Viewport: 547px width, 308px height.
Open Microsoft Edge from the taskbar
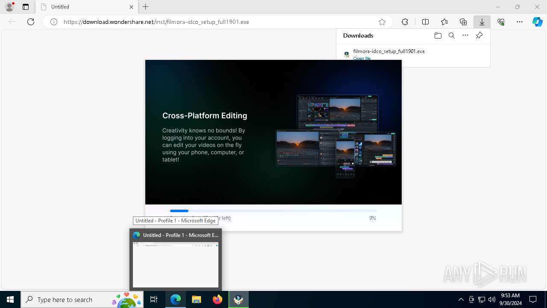pyautogui.click(x=176, y=299)
